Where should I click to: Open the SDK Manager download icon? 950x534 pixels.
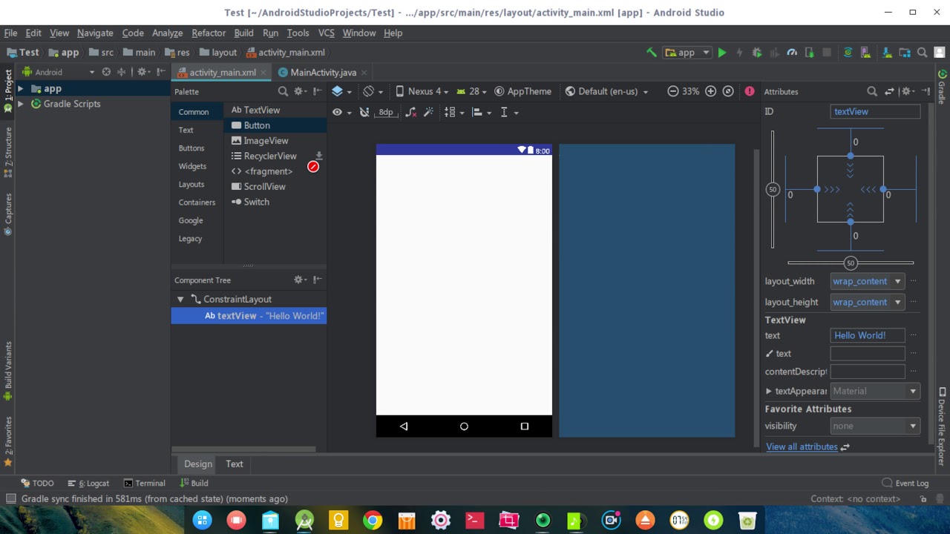887,53
